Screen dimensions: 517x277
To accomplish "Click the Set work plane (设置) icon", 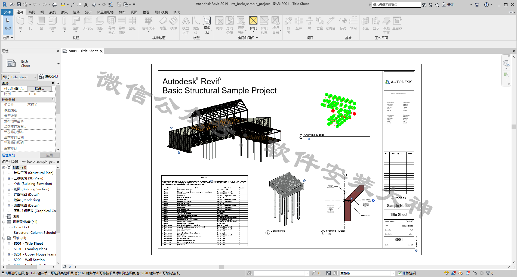I will [365, 21].
